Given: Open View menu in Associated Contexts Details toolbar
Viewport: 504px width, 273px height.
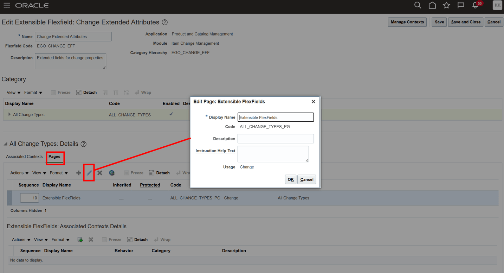Looking at the screenshot, I should (x=41, y=240).
